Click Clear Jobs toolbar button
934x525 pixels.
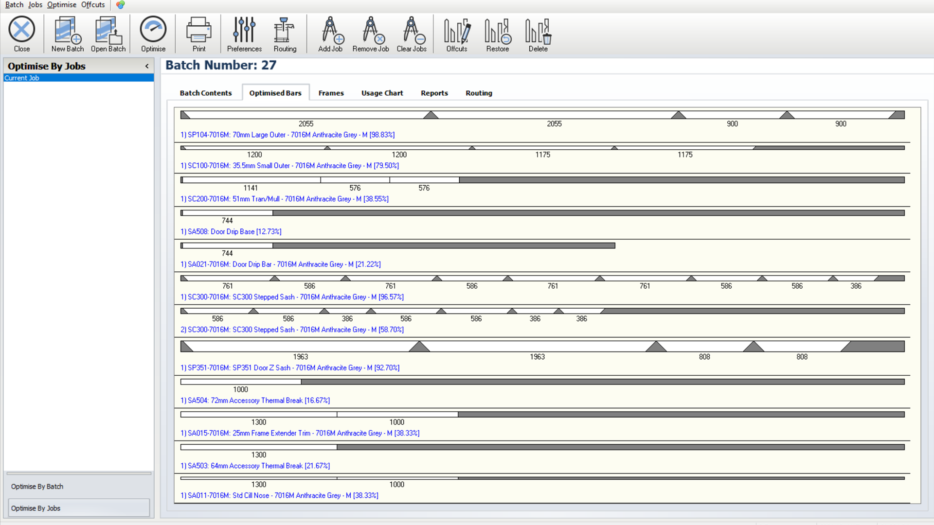tap(411, 34)
